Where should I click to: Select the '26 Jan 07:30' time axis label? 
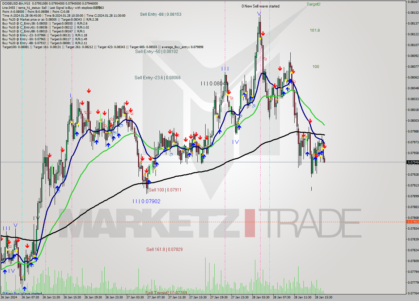coord(30,297)
